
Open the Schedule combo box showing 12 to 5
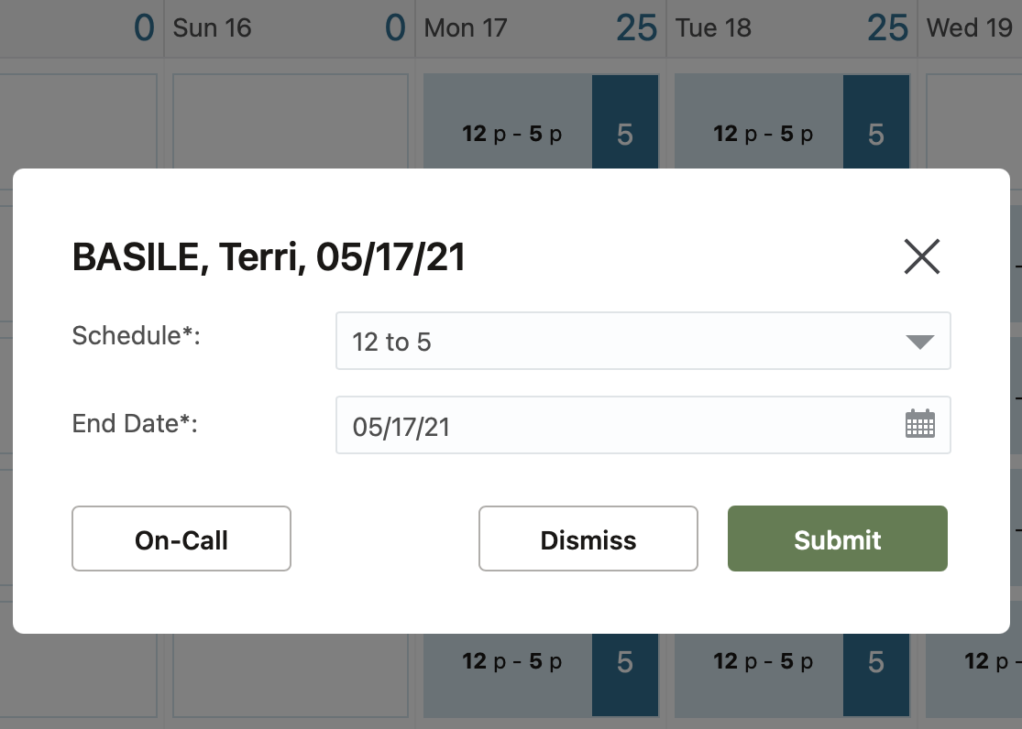642,341
